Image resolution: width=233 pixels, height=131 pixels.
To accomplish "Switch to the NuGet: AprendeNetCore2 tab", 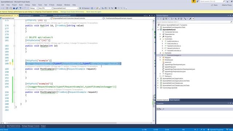I will tap(62, 15).
